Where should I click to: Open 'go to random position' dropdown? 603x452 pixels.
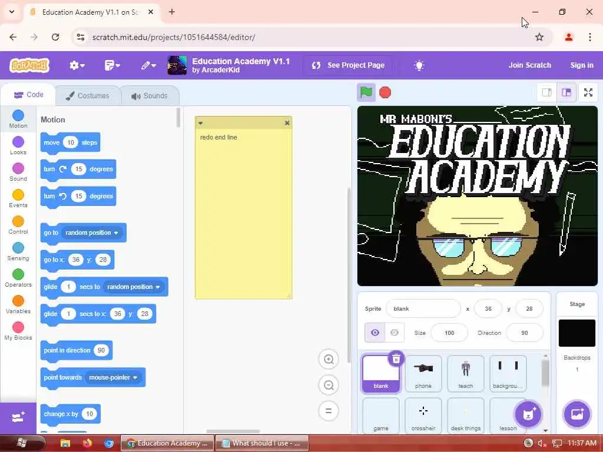click(92, 233)
